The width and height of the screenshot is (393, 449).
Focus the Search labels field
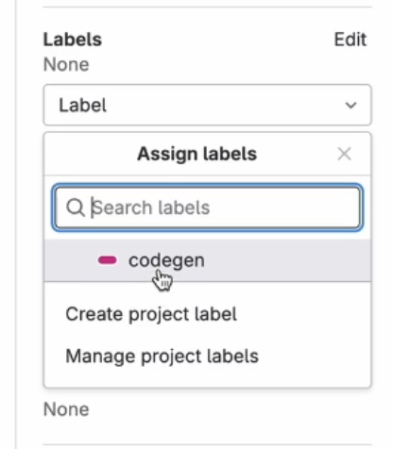tap(208, 208)
